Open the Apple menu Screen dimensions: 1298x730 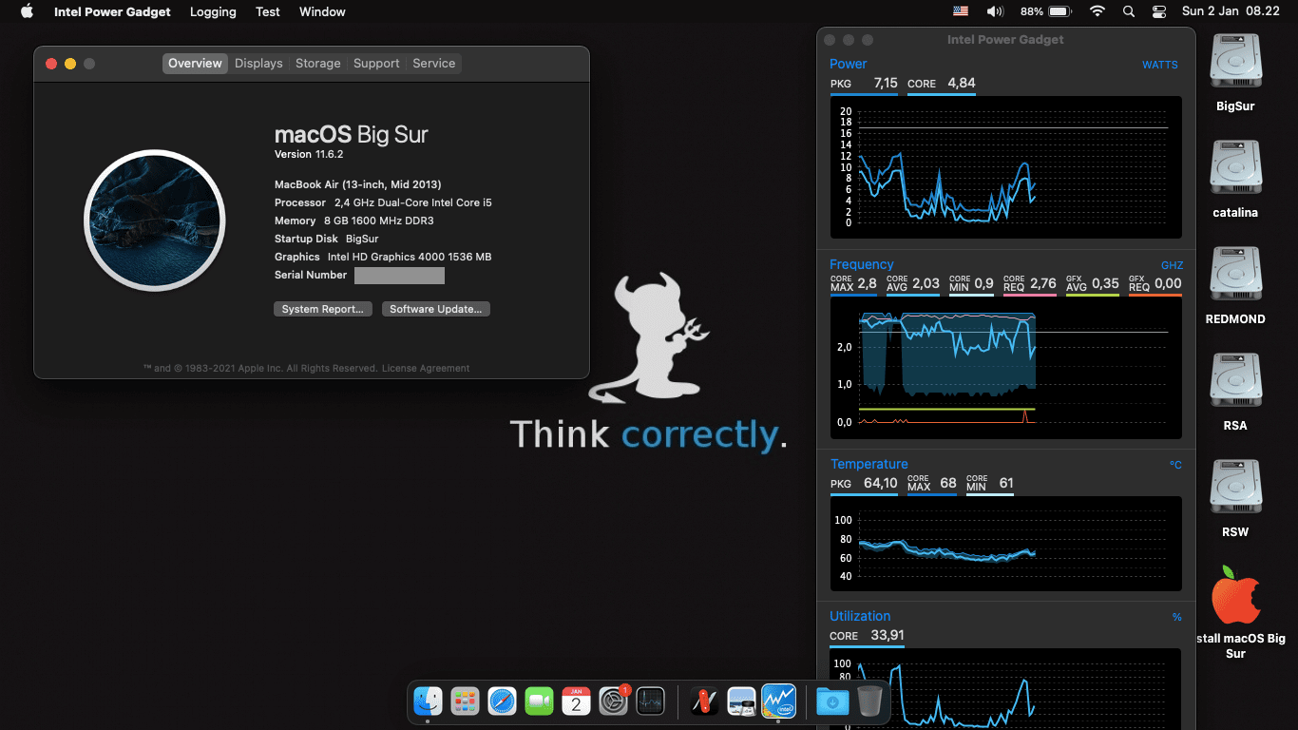coord(27,11)
